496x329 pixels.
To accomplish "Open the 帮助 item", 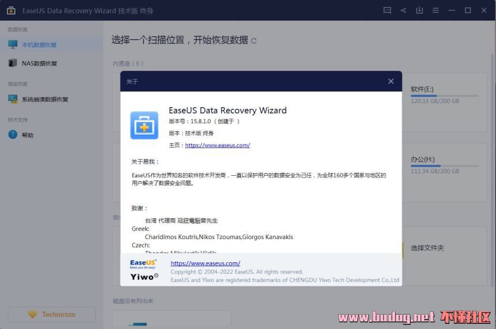I will click(x=51, y=135).
